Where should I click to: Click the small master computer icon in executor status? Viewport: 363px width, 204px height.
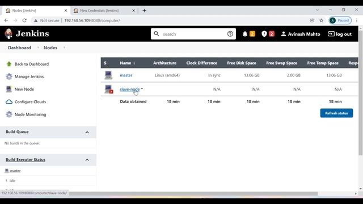(x=7, y=171)
